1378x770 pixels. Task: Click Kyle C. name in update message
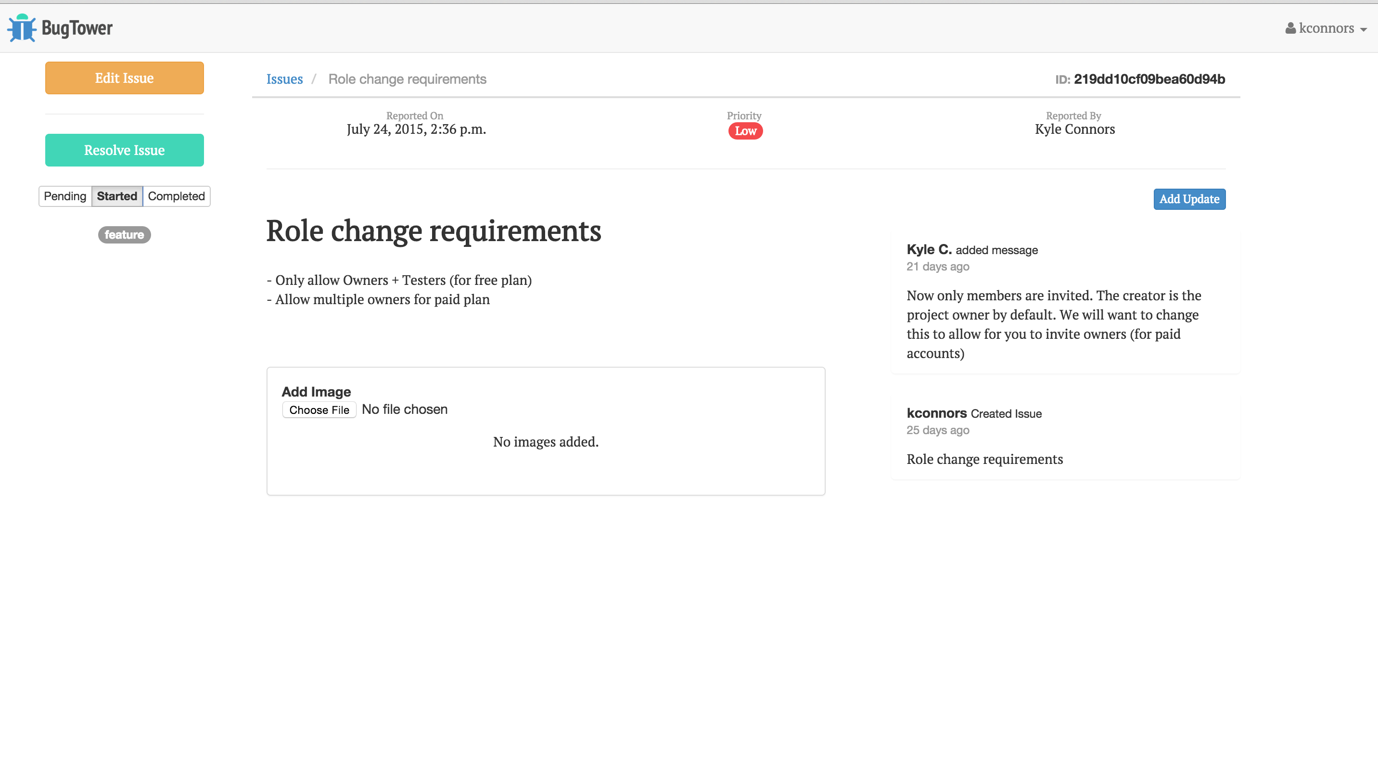[x=929, y=249]
